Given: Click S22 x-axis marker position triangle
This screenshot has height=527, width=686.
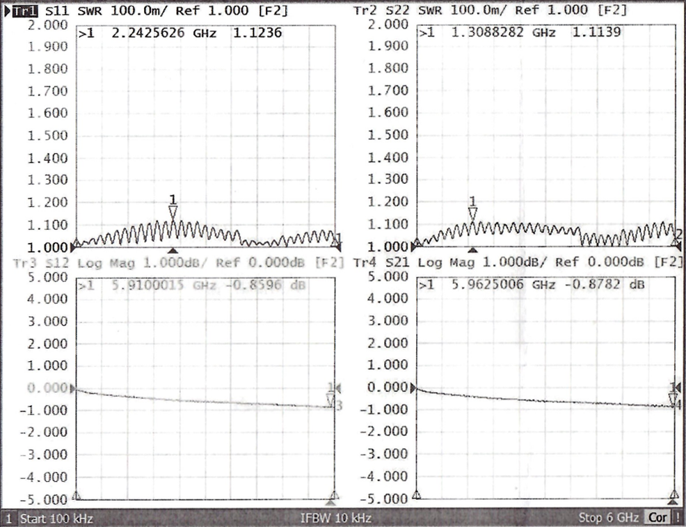Looking at the screenshot, I should coord(472,251).
